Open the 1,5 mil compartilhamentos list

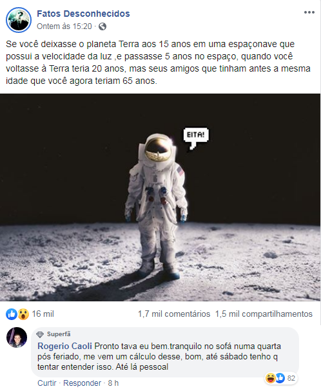[x=264, y=314]
